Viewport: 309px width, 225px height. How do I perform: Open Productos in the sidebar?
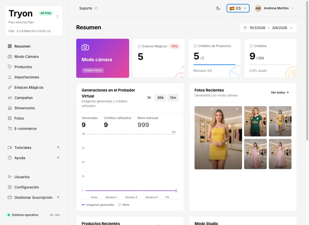pos(34,67)
